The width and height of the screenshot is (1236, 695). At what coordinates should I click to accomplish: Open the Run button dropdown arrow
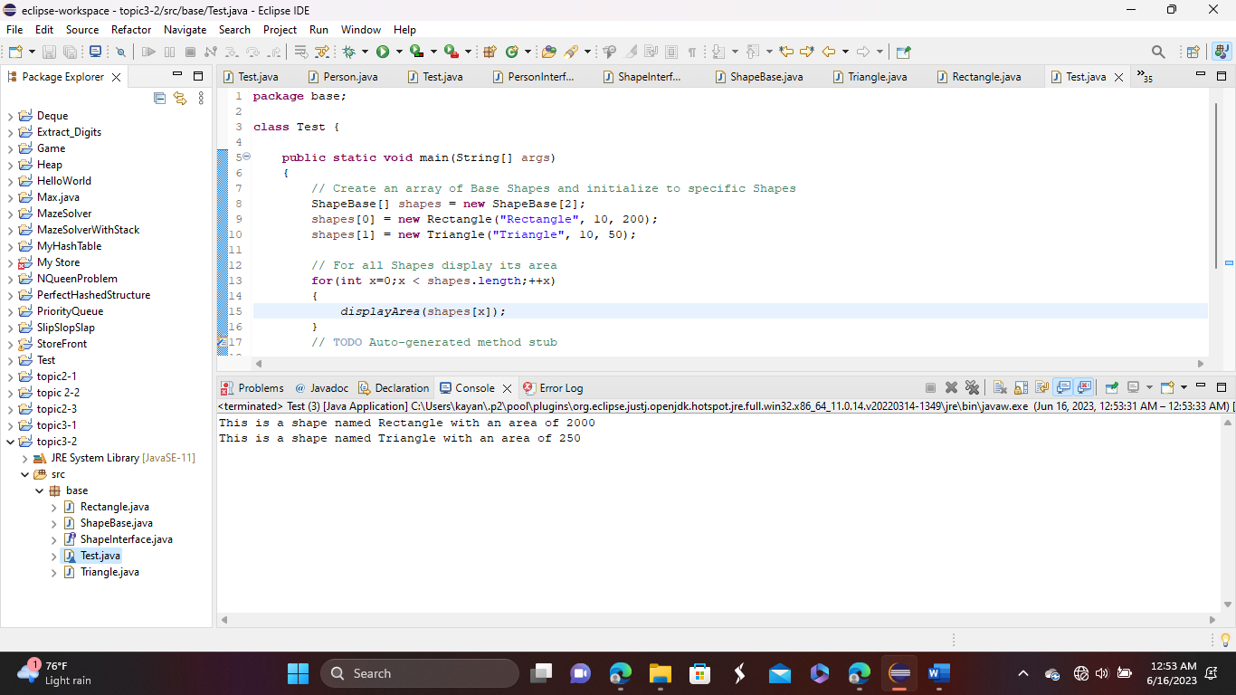398,52
